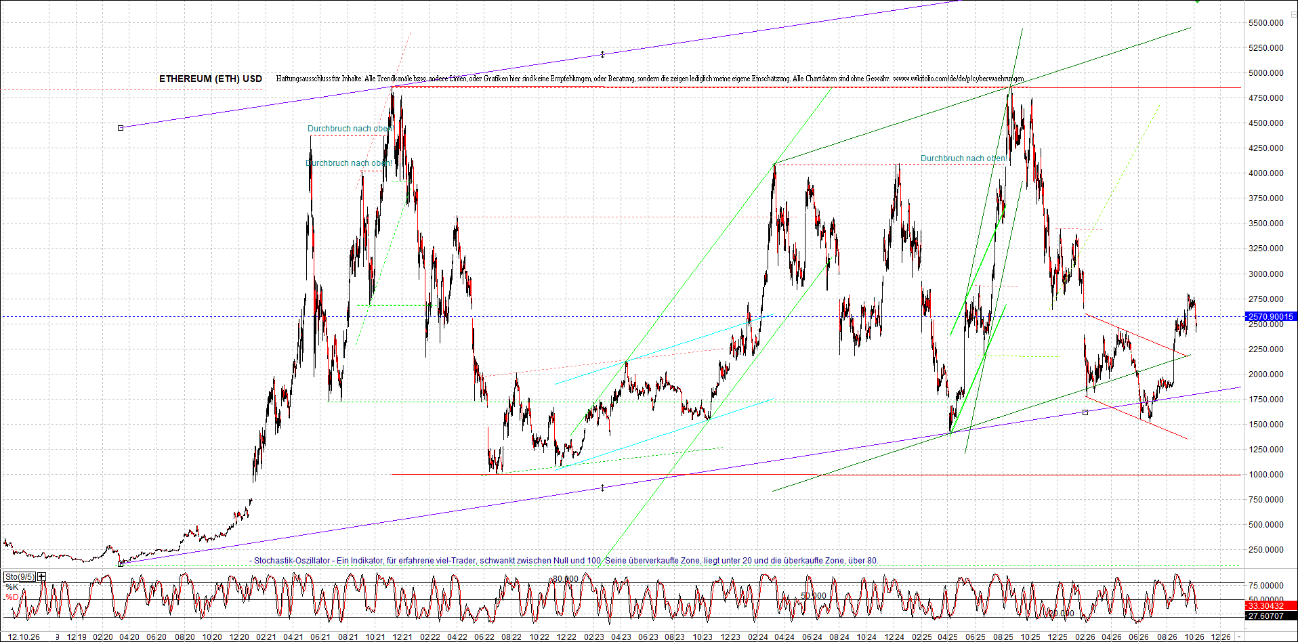Select the upper purple channel midpoint arrow marker
The width and height of the screenshot is (1298, 642).
602,55
